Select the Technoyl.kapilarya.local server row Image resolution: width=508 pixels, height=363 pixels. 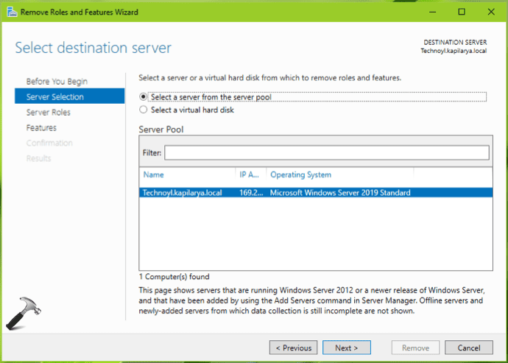pyautogui.click(x=316, y=193)
